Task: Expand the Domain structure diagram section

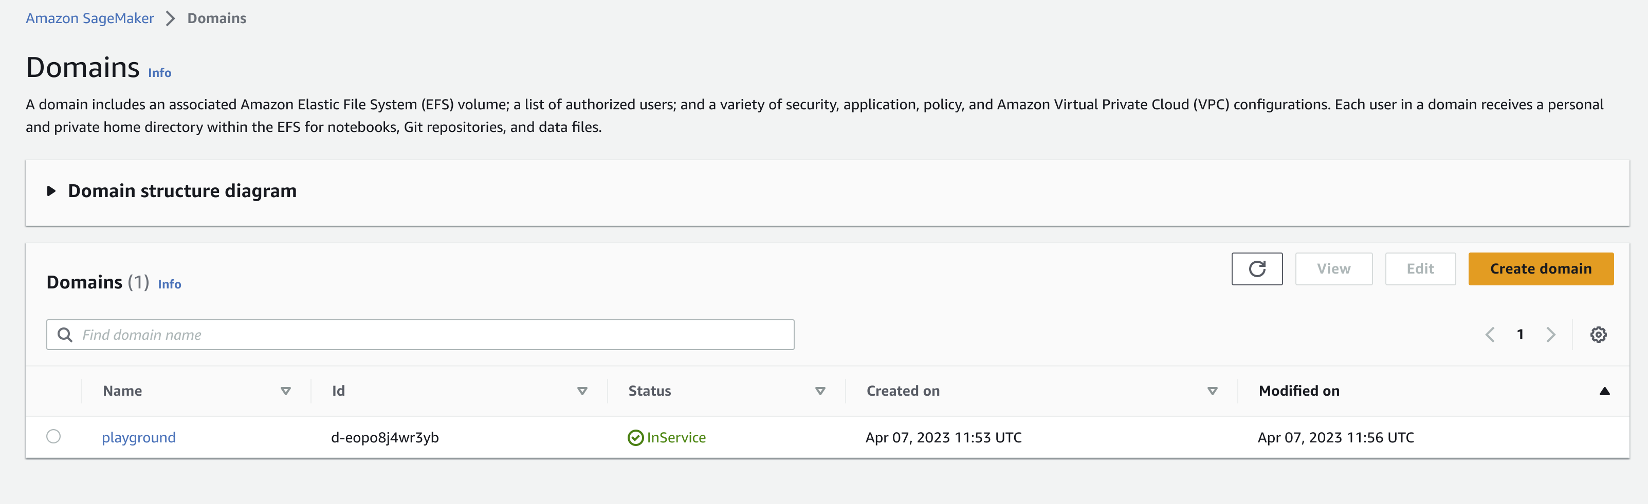Action: 52,191
